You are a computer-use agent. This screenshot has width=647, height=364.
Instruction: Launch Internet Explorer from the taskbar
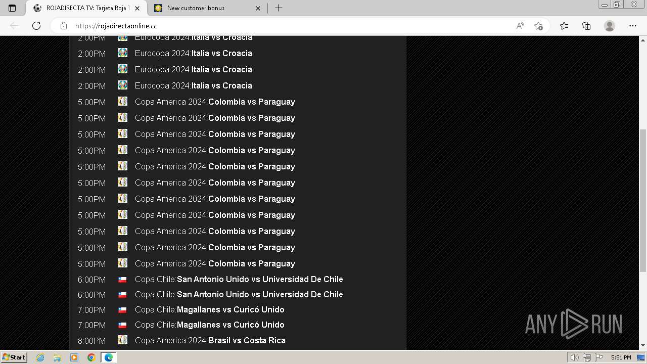point(40,357)
